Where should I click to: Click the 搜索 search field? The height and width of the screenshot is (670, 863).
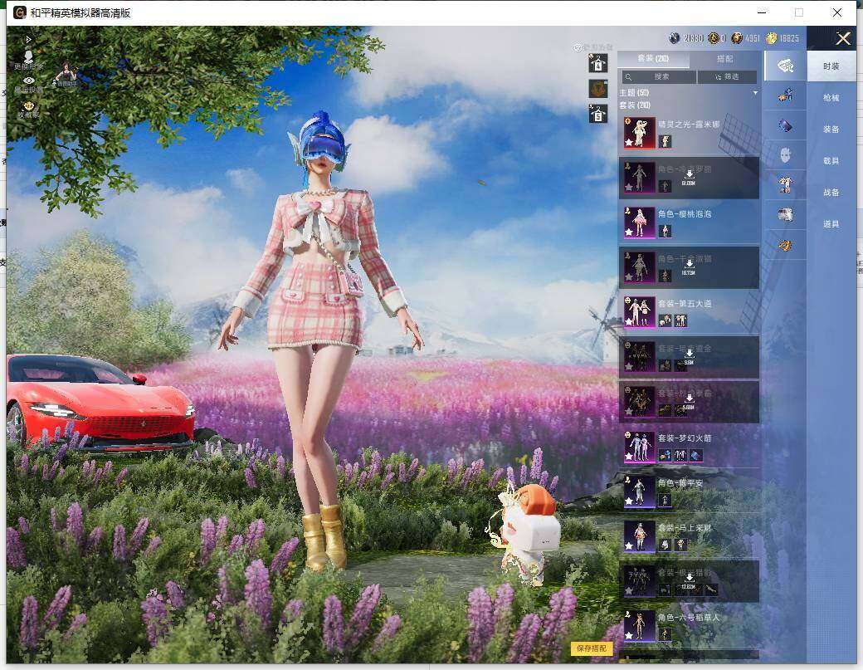(x=659, y=77)
